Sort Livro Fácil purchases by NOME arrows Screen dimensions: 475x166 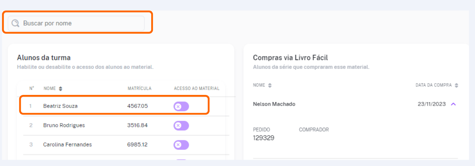[x=270, y=85]
